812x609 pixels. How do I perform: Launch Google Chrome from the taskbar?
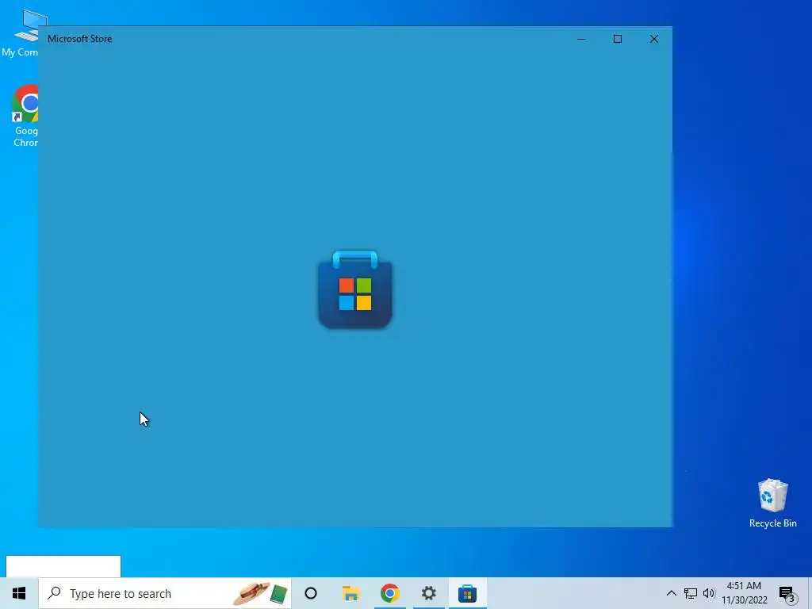click(x=390, y=593)
